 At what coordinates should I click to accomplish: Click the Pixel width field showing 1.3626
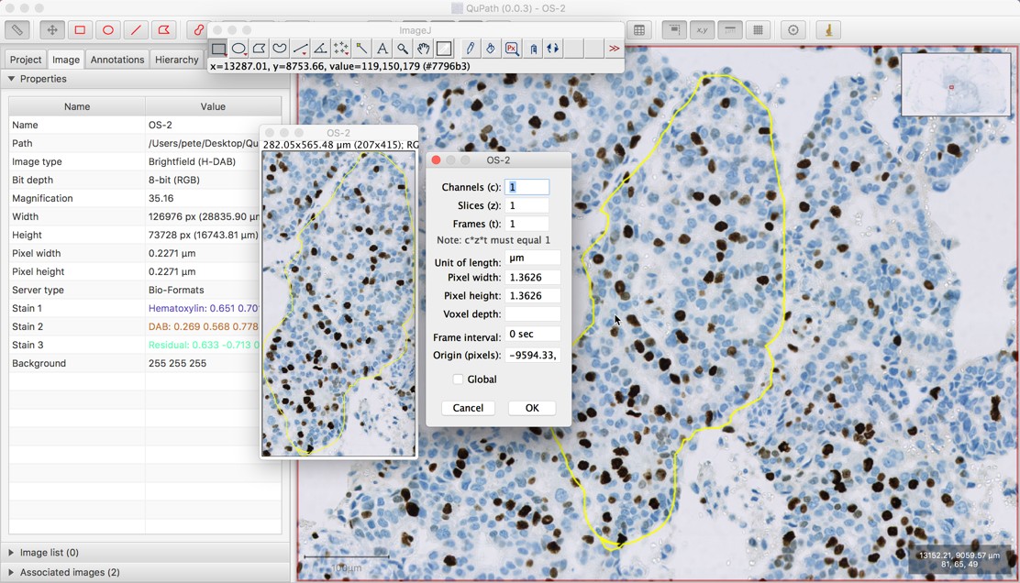533,277
